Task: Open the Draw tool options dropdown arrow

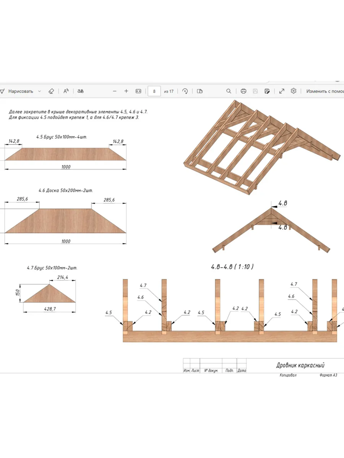Action: point(39,91)
